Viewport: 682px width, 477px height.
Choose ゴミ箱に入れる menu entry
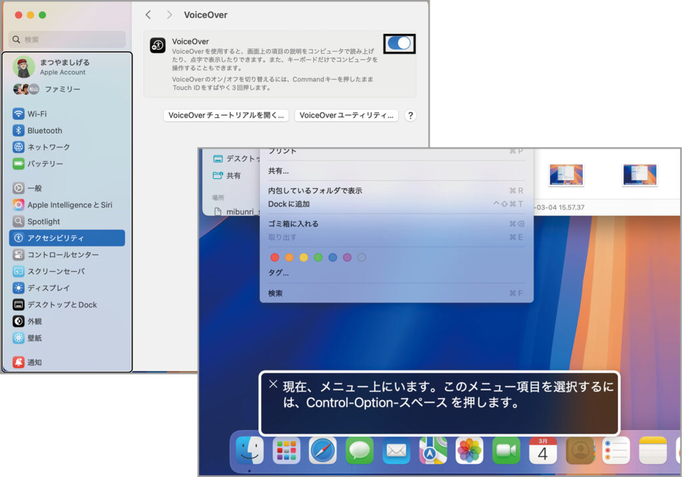point(396,224)
